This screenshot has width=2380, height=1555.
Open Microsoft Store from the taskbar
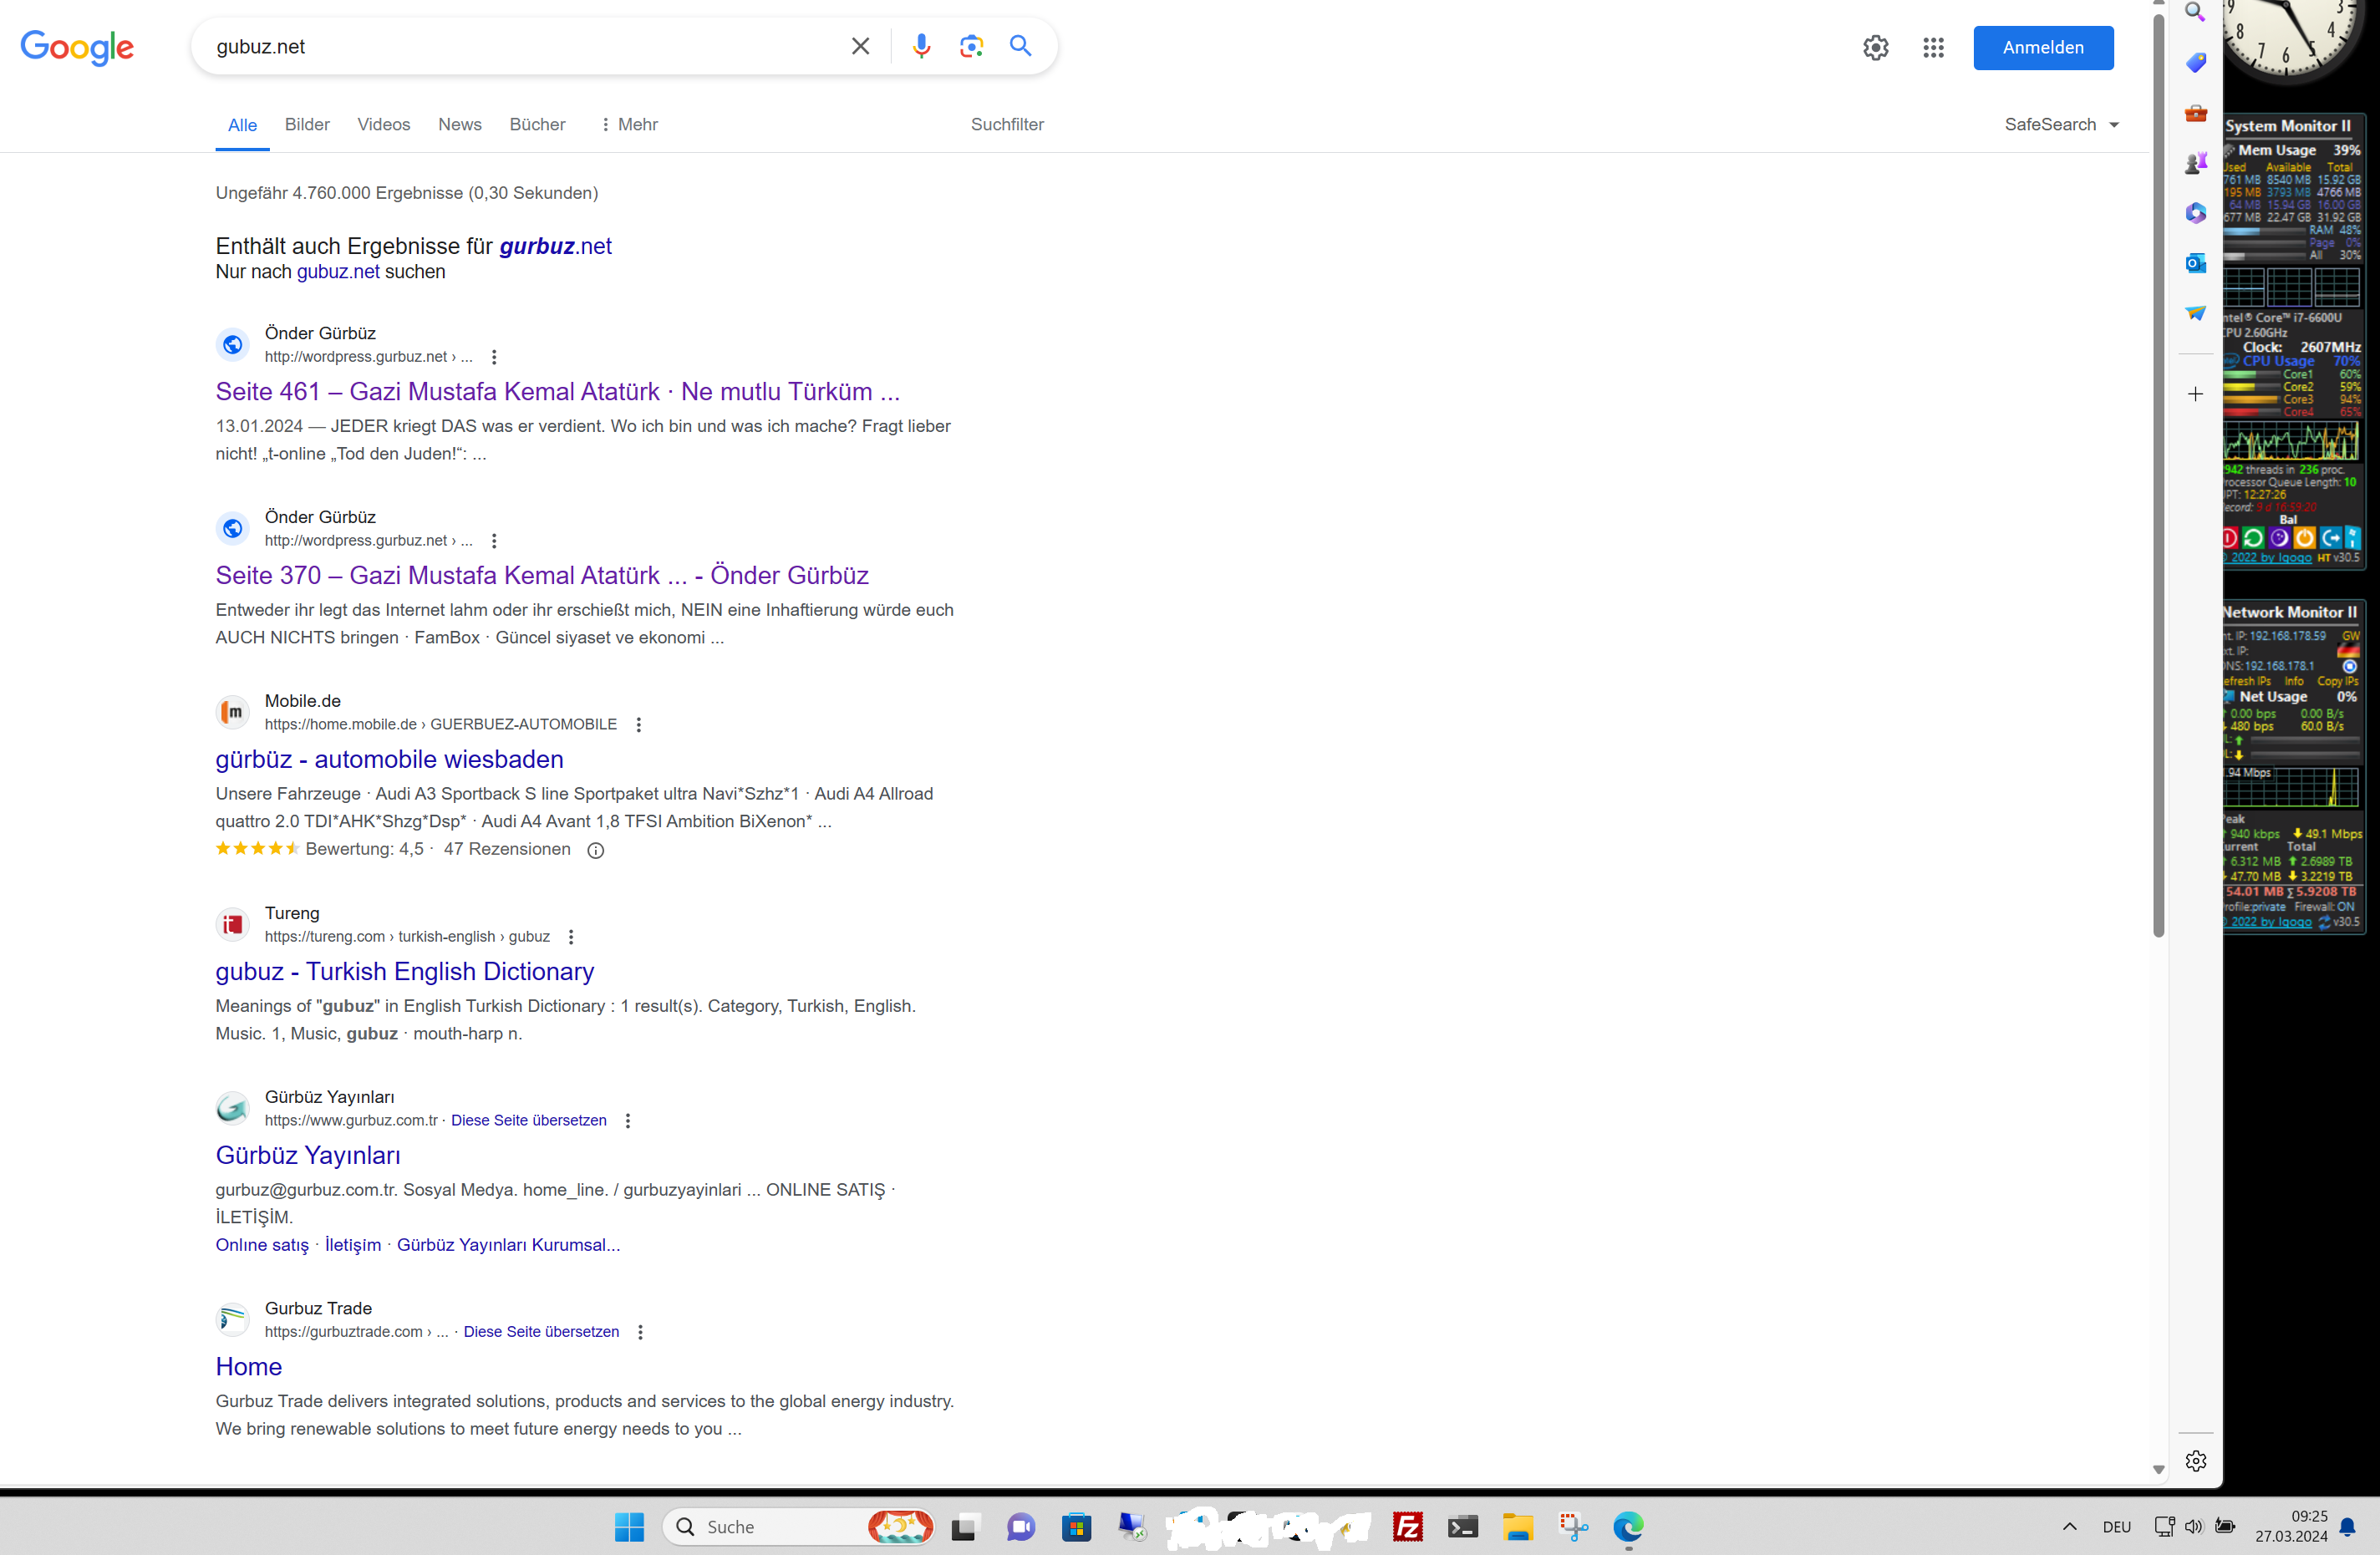(1076, 1527)
